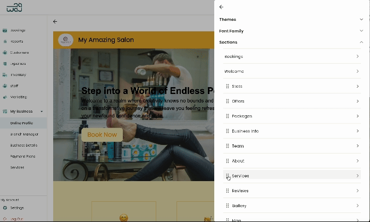Image resolution: width=370 pixels, height=222 pixels.
Task: Grab the About drag handle
Action: pyautogui.click(x=228, y=161)
